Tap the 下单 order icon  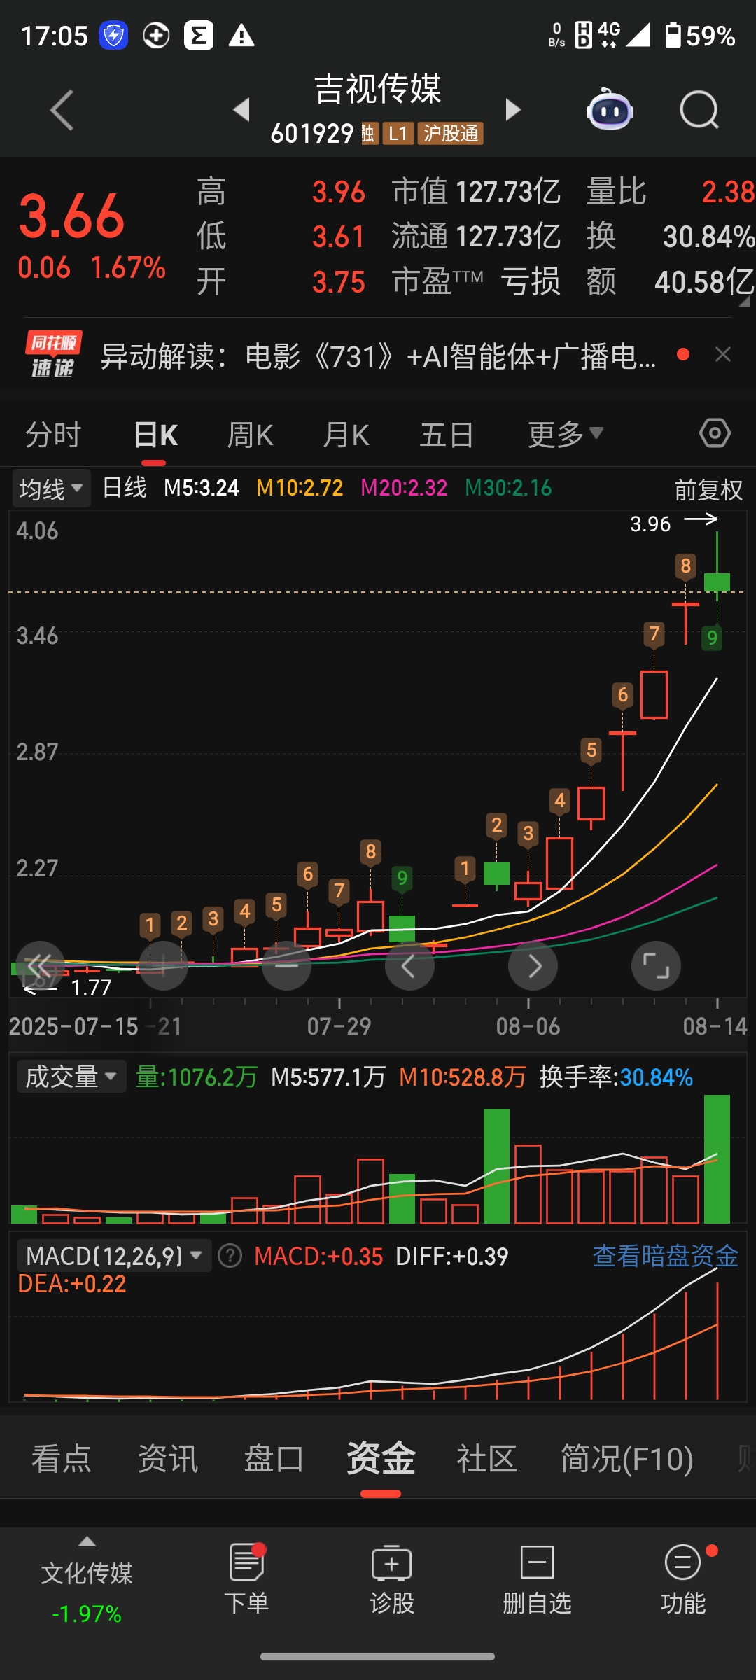(x=246, y=1580)
